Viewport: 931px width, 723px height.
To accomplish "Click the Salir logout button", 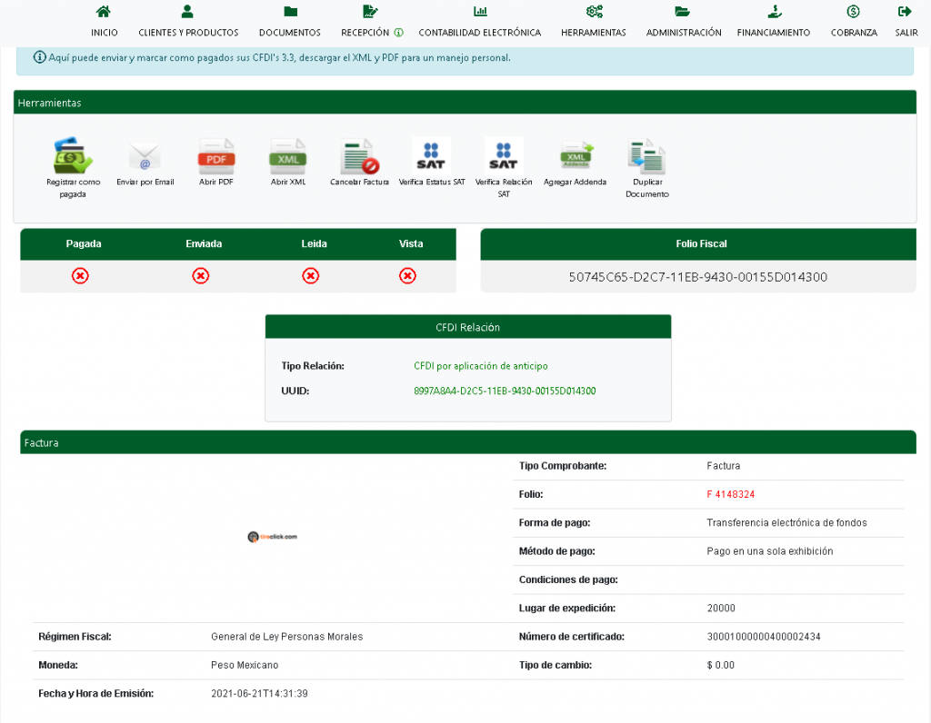I will tap(905, 22).
